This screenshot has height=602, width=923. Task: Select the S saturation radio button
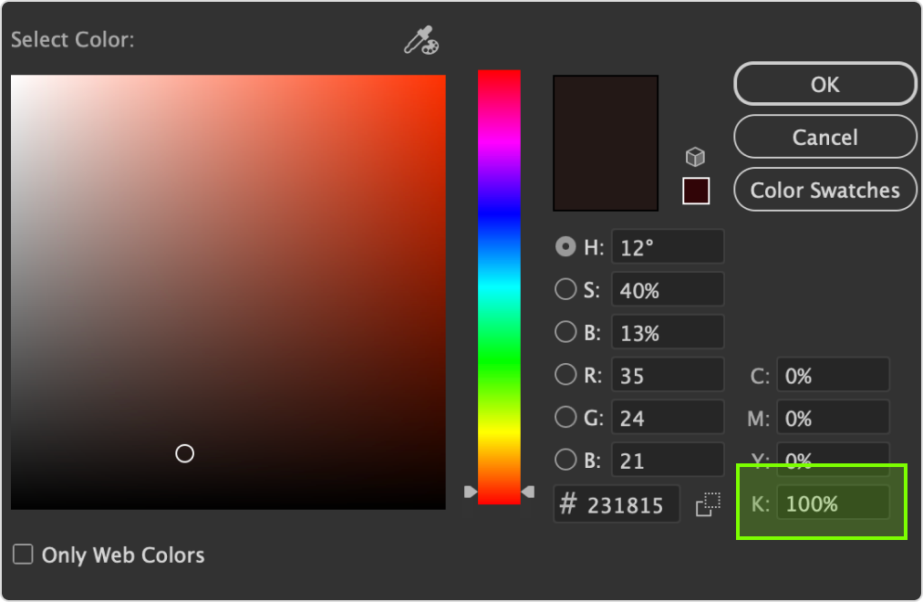(565, 290)
